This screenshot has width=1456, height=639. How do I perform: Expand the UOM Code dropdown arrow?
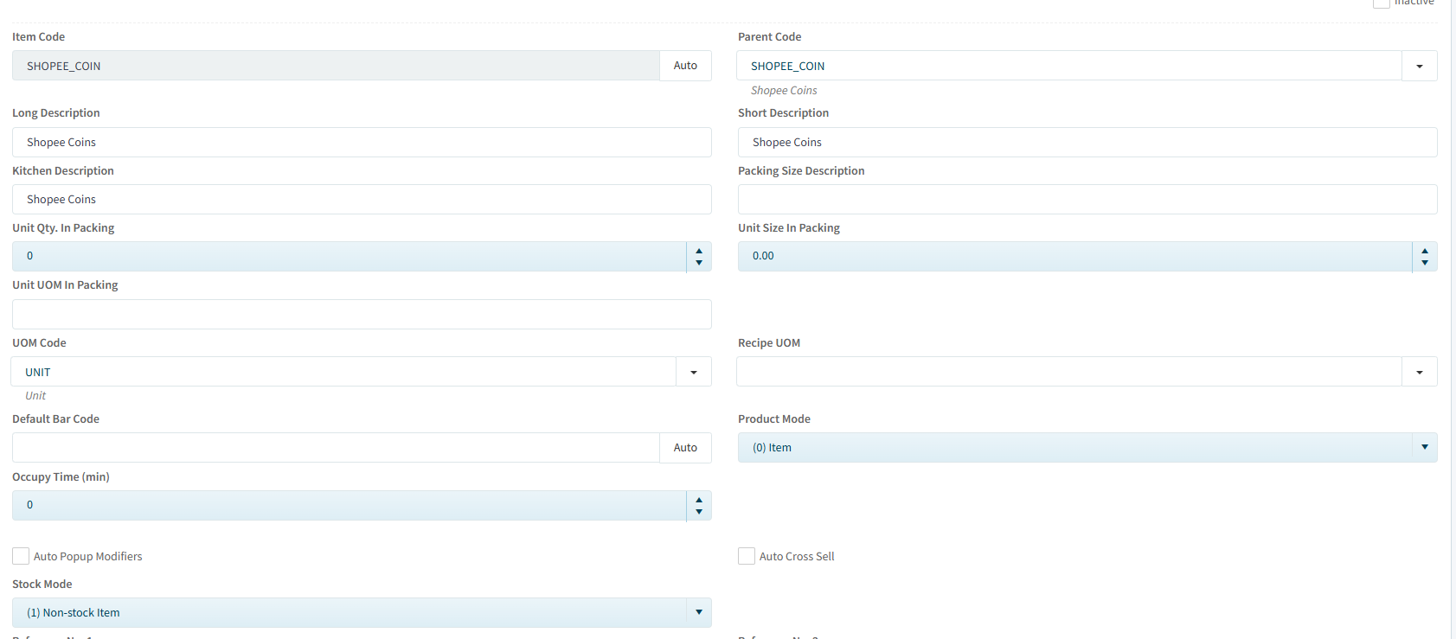tap(694, 372)
